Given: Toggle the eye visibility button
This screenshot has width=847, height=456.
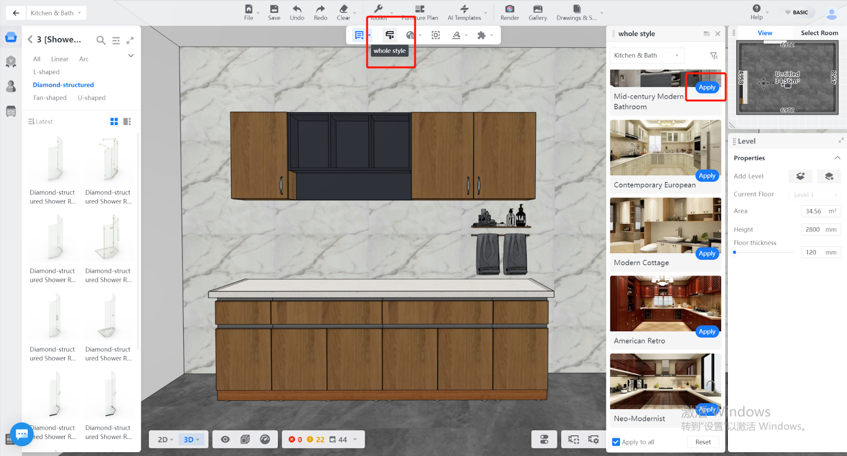Looking at the screenshot, I should pyautogui.click(x=226, y=440).
